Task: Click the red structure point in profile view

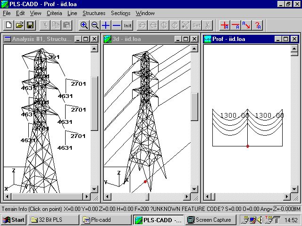Action: pyautogui.click(x=248, y=146)
